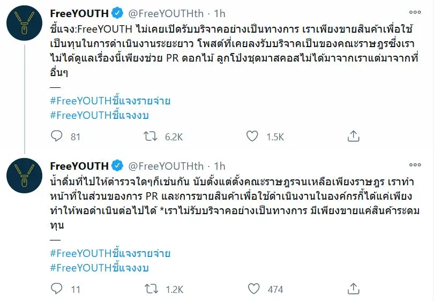Open FreeYOUTH profile name in first tweet

[x=79, y=13]
